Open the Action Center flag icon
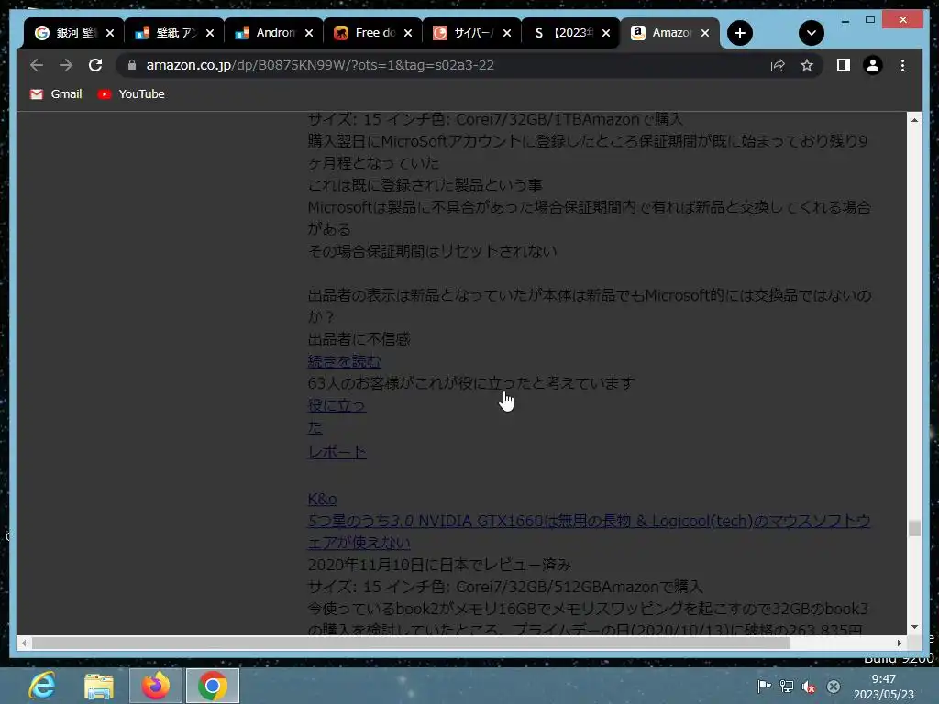Viewport: 939px width, 704px height. coord(764,686)
